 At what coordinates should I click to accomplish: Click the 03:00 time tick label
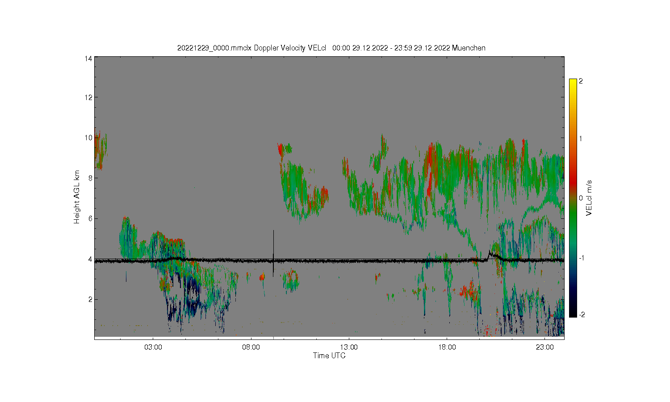[153, 347]
